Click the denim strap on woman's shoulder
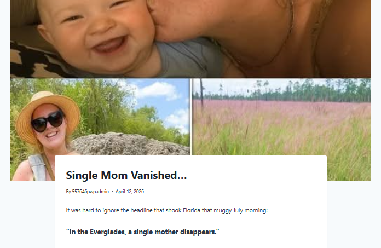Image resolution: width=381 pixels, height=248 pixels. [x=37, y=167]
